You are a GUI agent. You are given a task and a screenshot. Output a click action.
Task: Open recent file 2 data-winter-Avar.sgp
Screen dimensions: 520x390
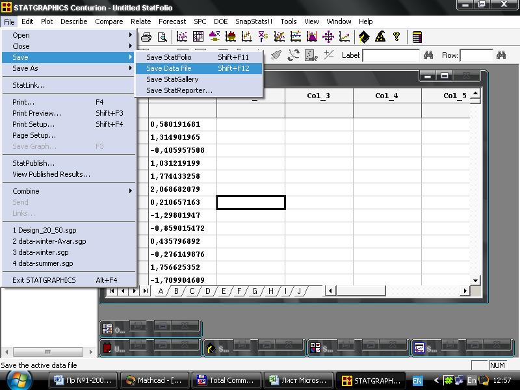(x=69, y=241)
